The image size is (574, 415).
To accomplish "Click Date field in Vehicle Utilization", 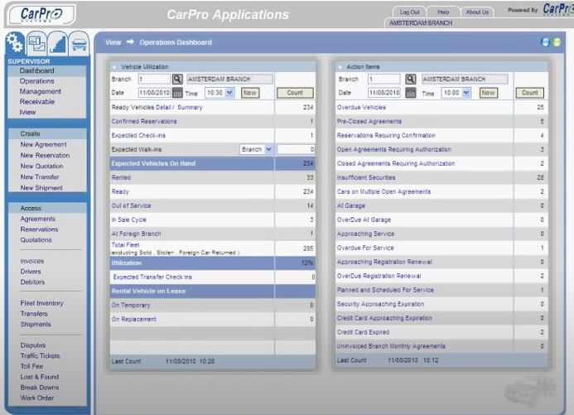I will 154,93.
